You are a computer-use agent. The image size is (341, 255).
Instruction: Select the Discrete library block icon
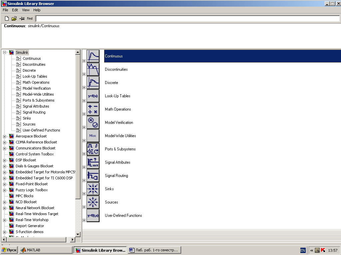tap(93, 83)
